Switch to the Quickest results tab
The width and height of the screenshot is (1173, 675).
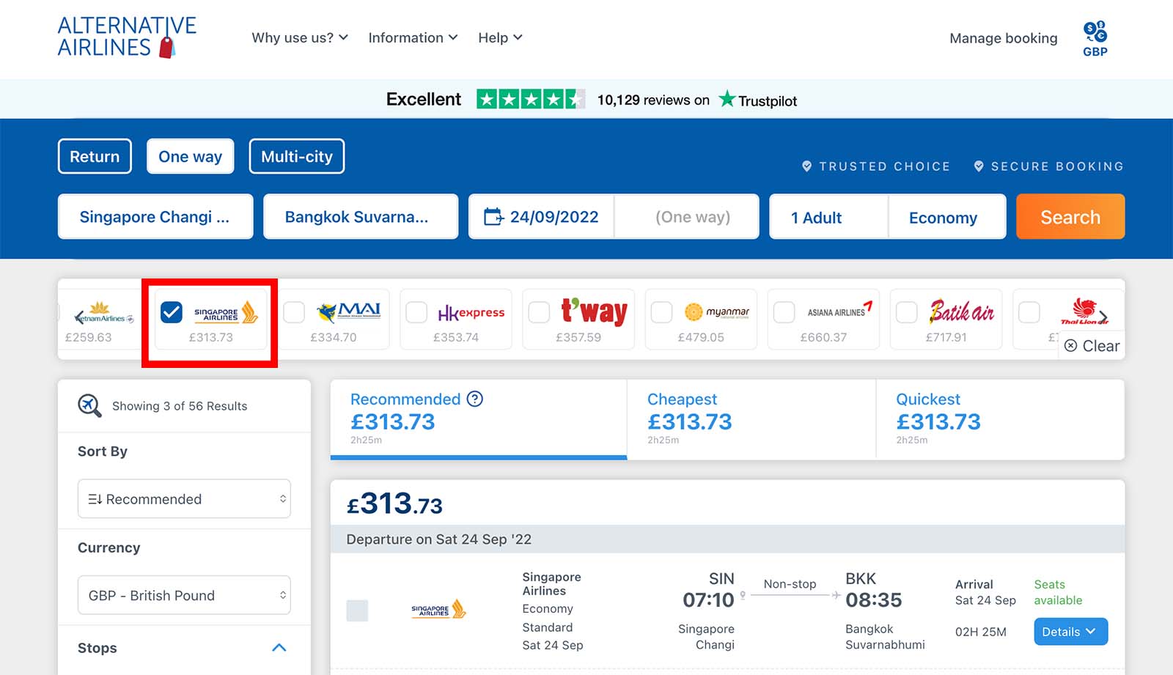[1000, 419]
